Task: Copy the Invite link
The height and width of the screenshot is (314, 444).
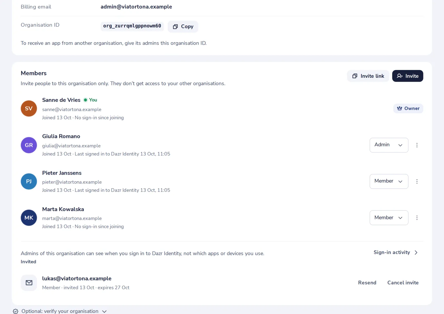Action: tap(368, 76)
